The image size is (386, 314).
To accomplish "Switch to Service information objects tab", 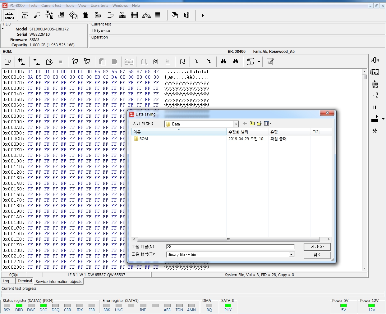I will [x=58, y=282].
